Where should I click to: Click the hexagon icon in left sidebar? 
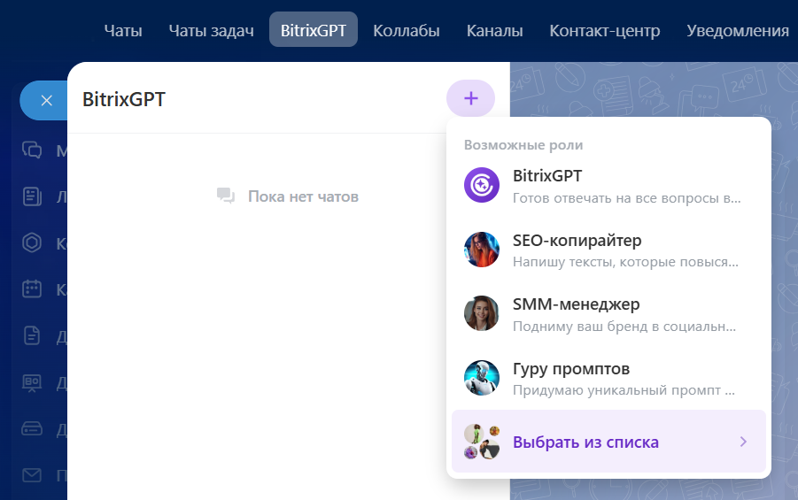pos(33,243)
